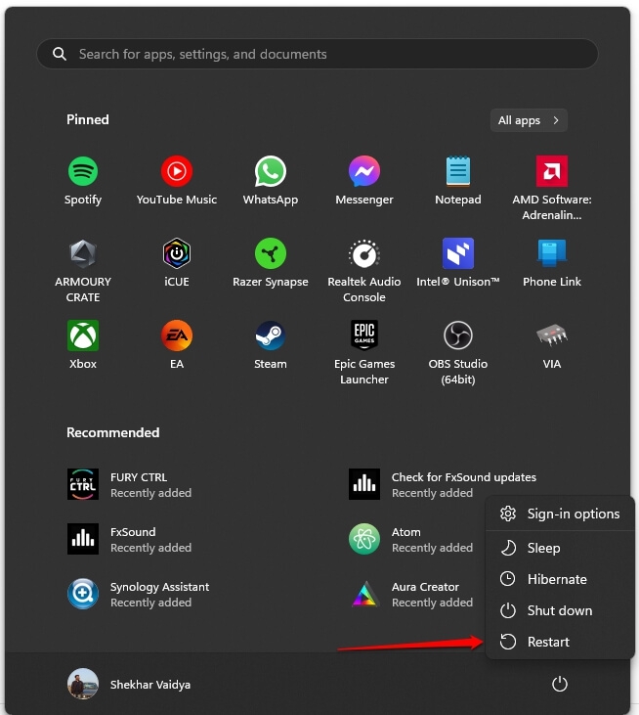This screenshot has height=715, width=639.
Task: Launch the Messenger app
Action: (x=364, y=172)
